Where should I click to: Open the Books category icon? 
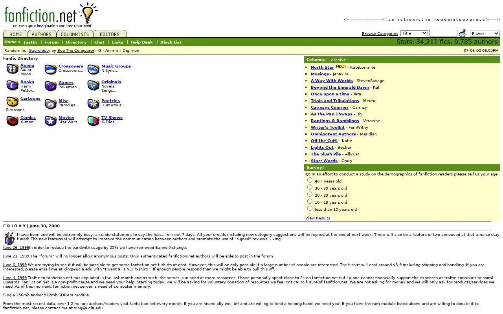coord(13,86)
